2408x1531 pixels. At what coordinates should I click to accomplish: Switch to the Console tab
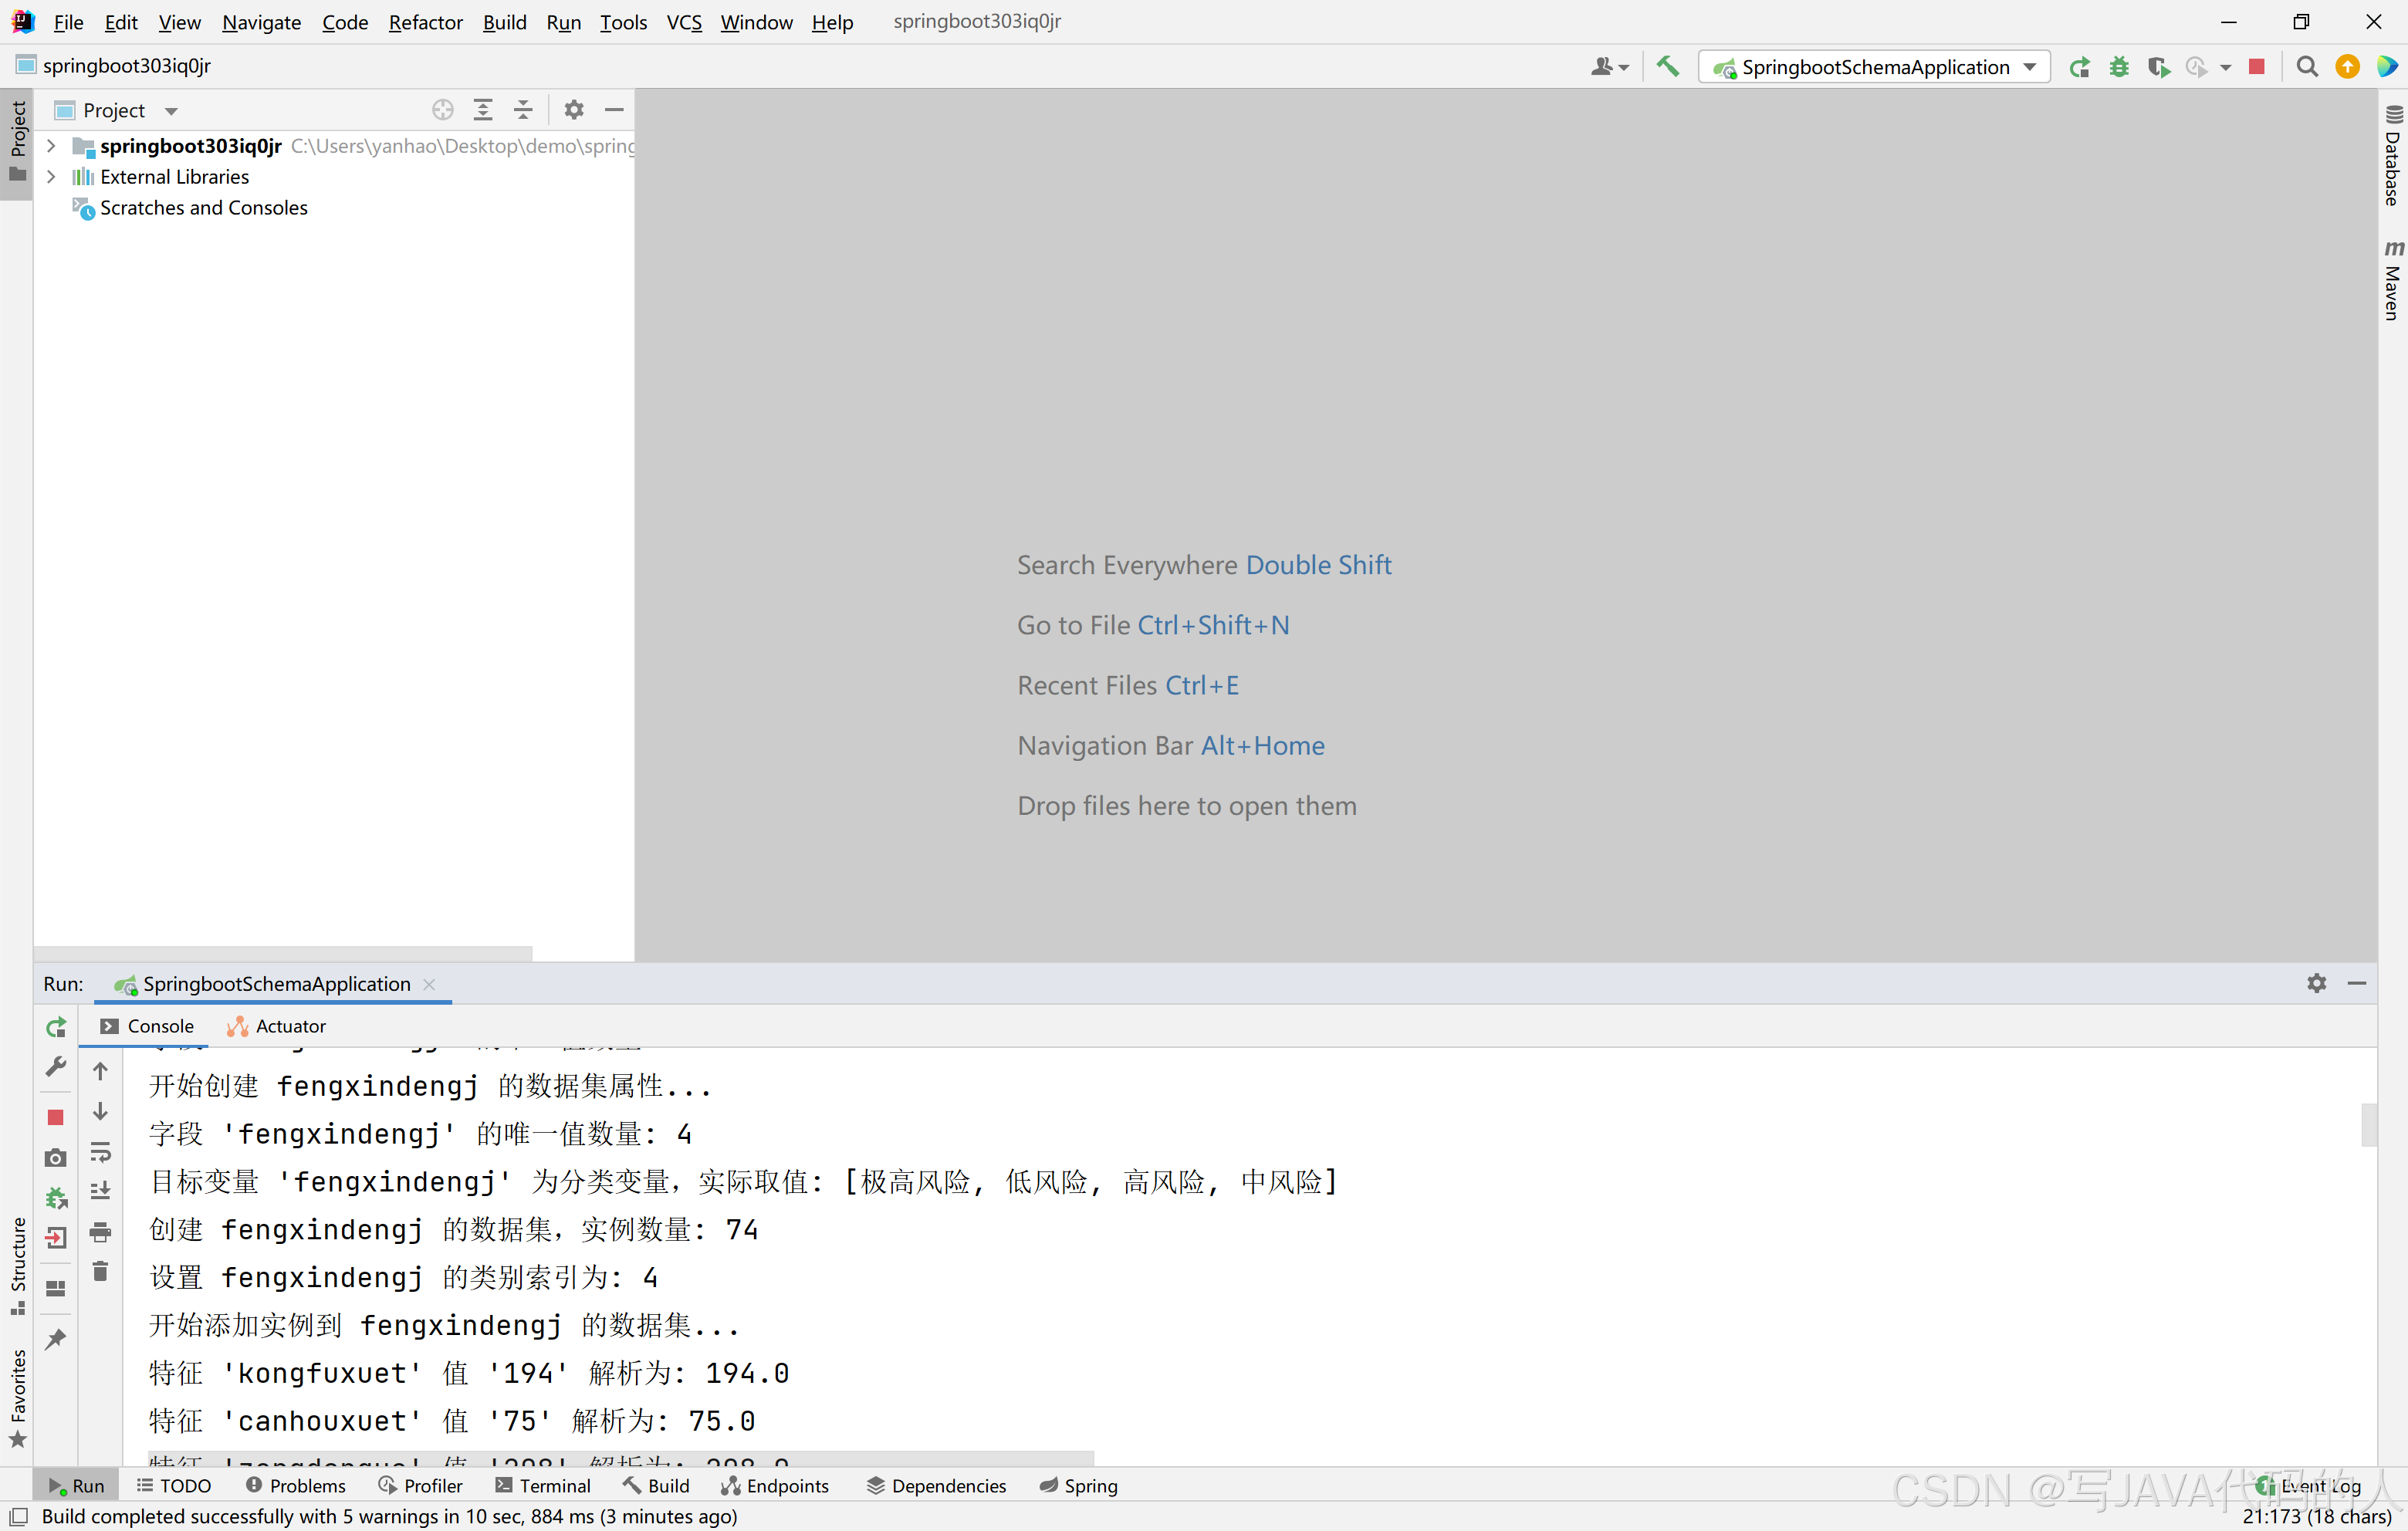click(147, 1026)
